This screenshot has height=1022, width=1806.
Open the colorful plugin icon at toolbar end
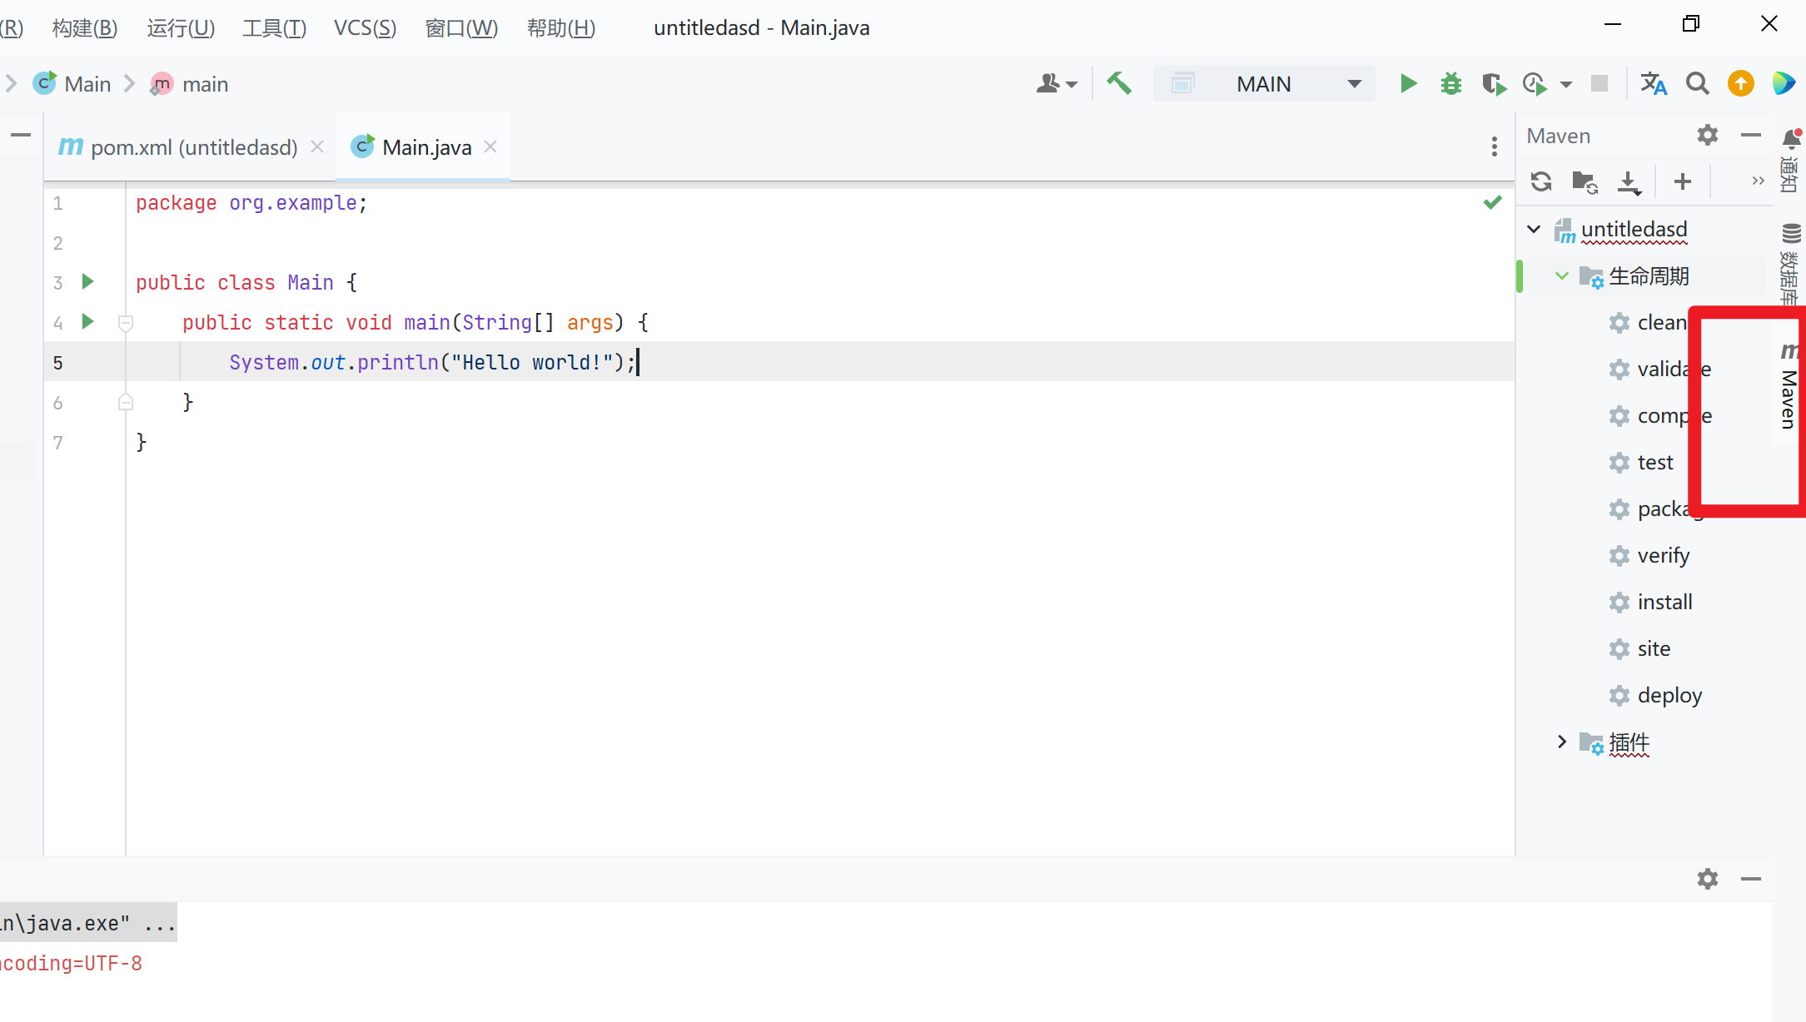pyautogui.click(x=1784, y=84)
